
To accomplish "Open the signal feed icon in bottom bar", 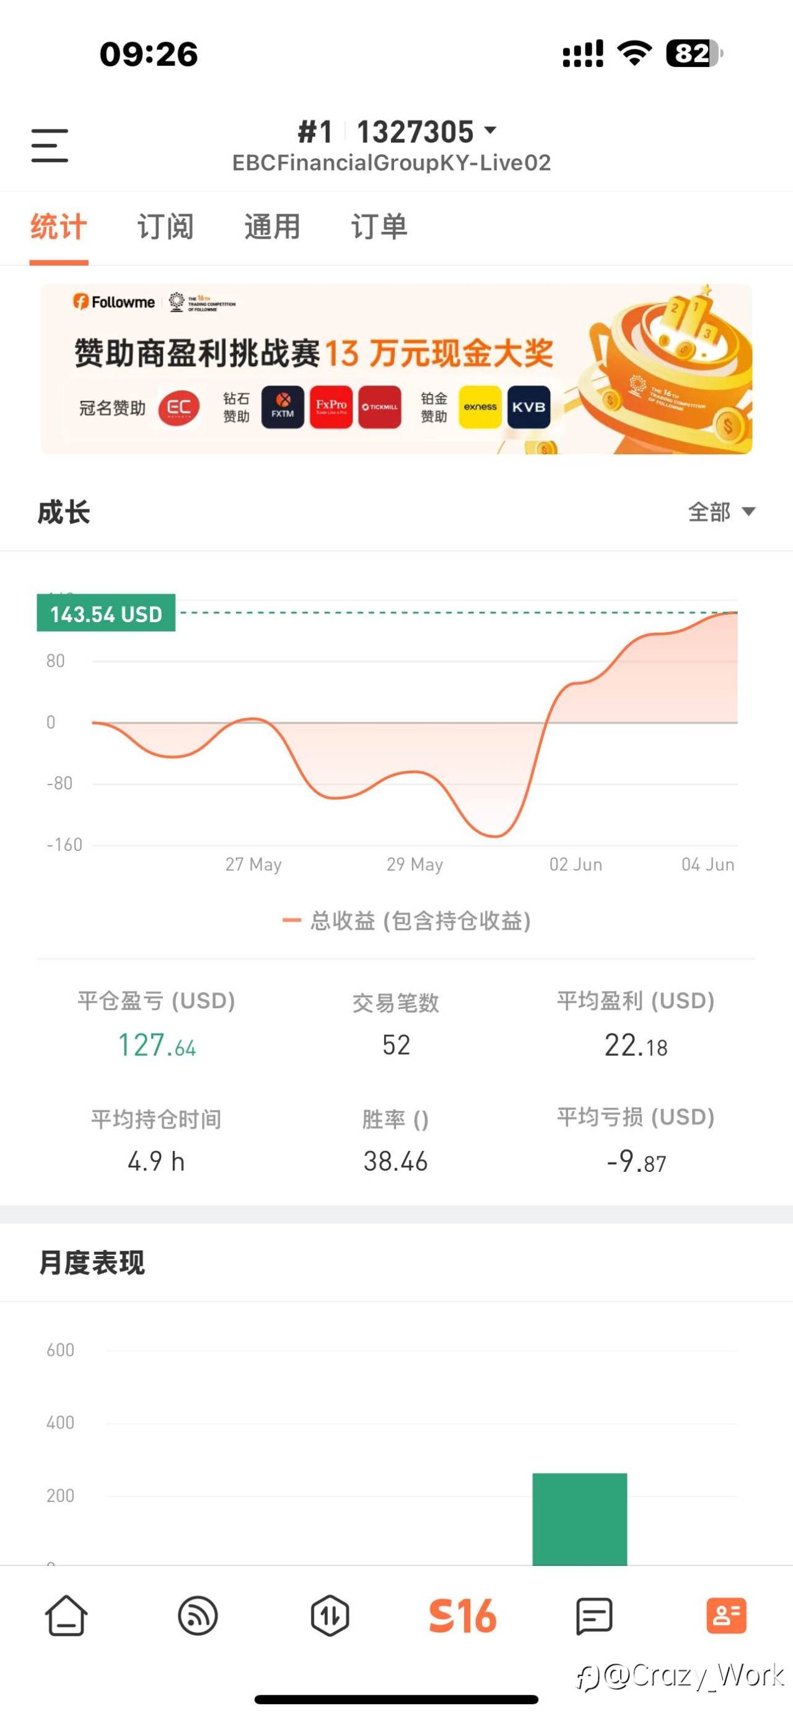I will coord(198,1616).
